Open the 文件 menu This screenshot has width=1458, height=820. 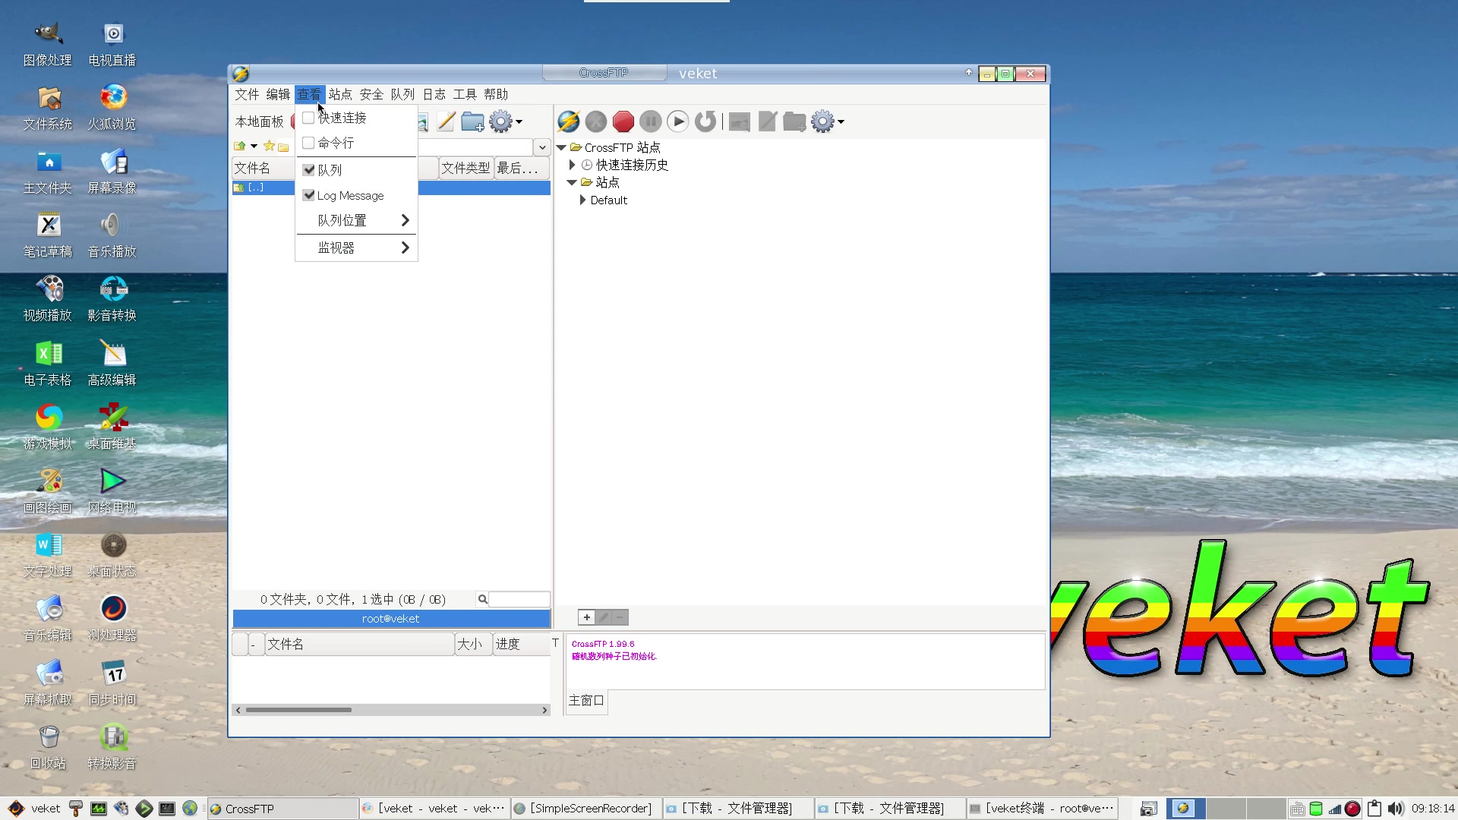[x=247, y=94]
